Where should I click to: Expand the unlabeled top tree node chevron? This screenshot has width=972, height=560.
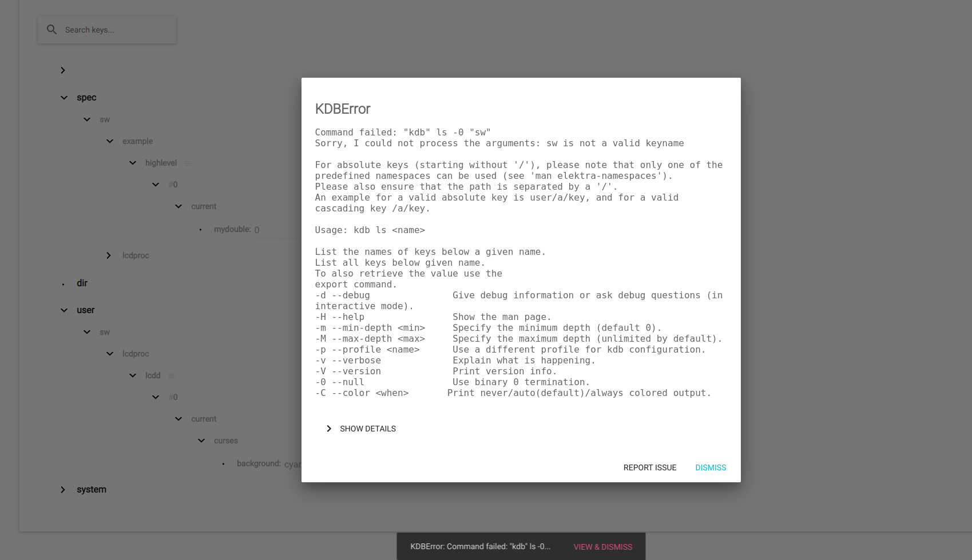(63, 70)
